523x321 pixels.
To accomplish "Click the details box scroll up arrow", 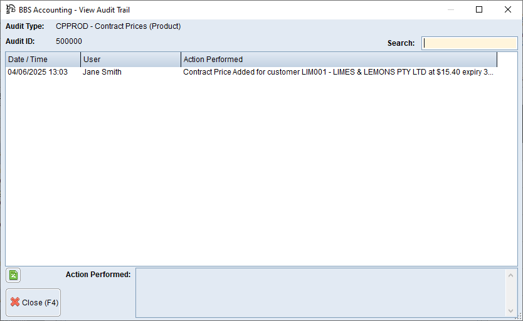I will (512, 275).
